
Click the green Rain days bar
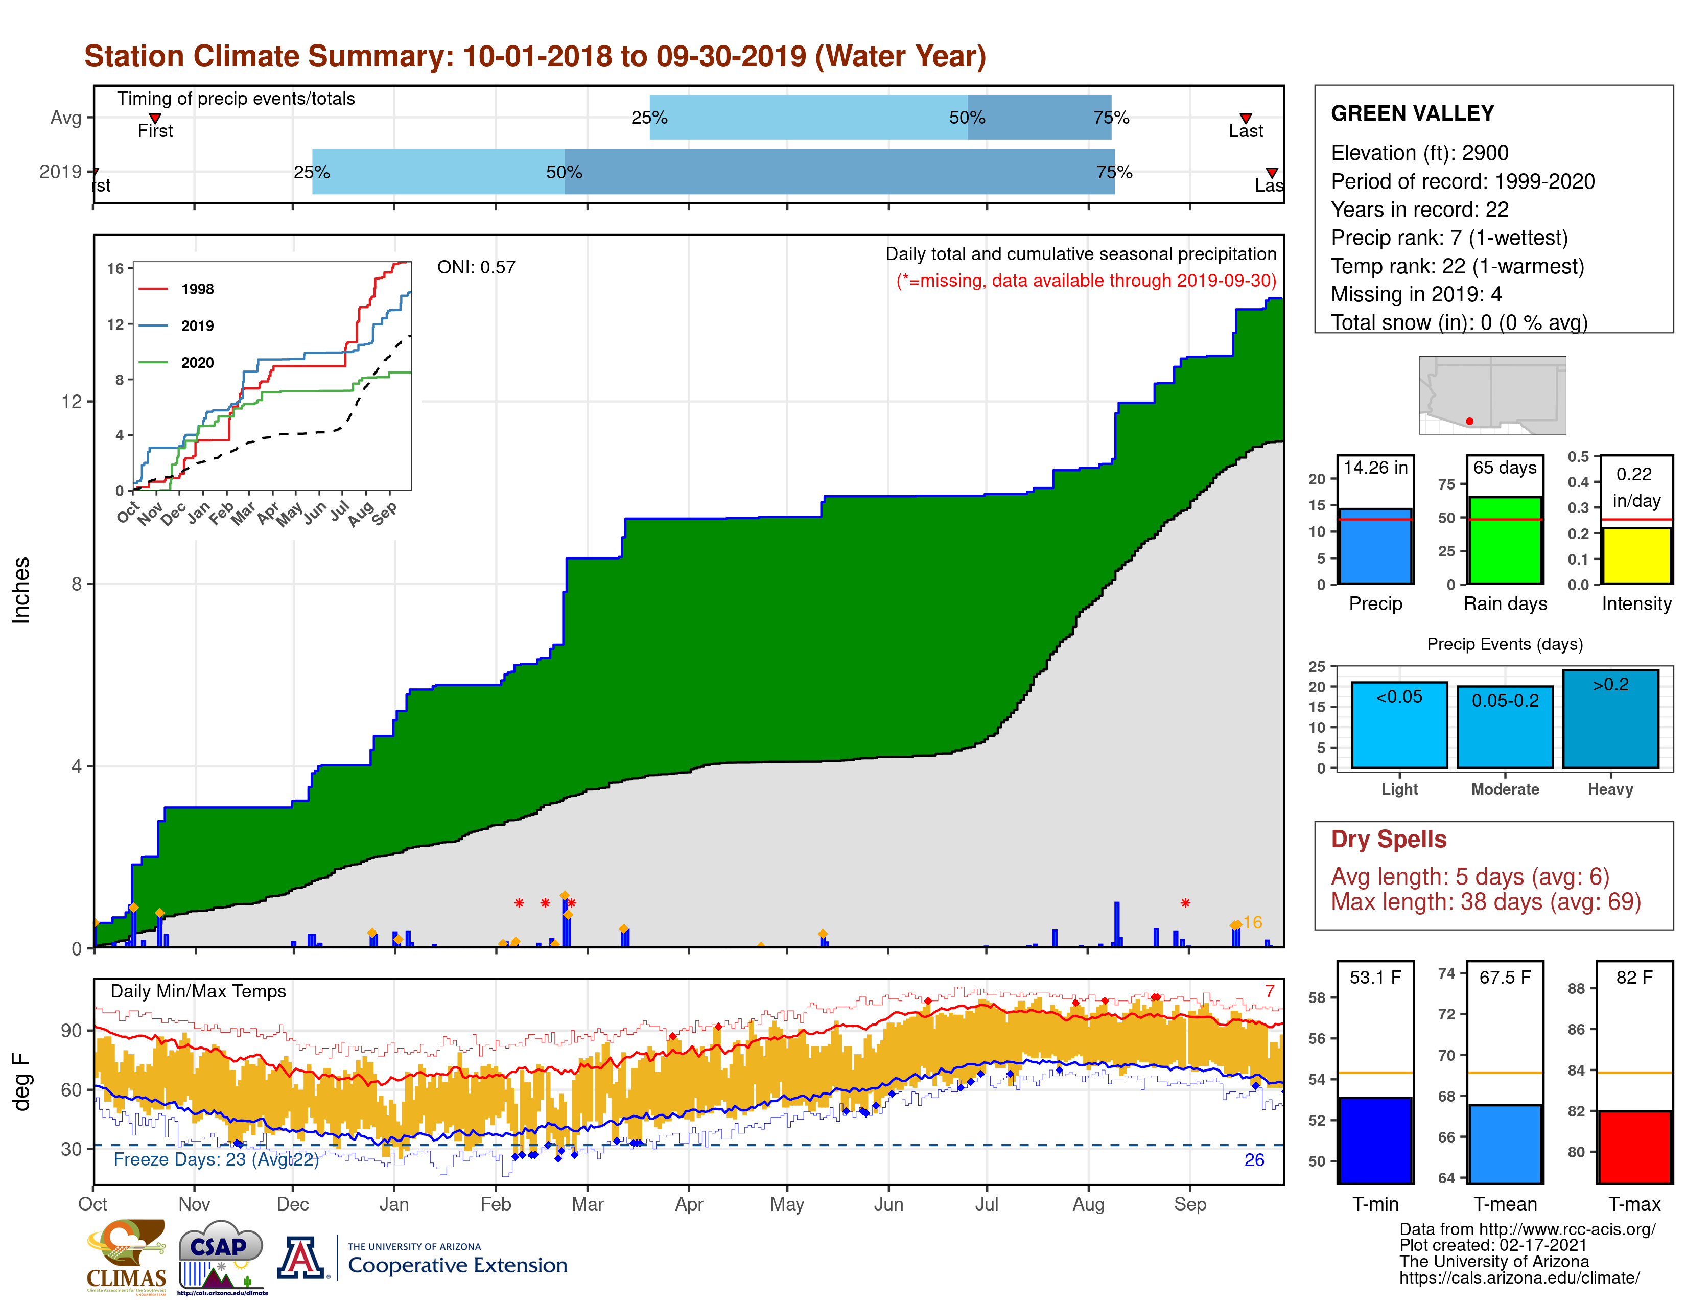[1505, 540]
